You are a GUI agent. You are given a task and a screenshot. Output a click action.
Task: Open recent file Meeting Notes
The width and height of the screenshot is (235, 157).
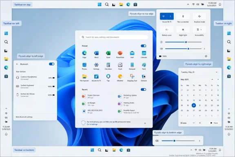point(126,104)
